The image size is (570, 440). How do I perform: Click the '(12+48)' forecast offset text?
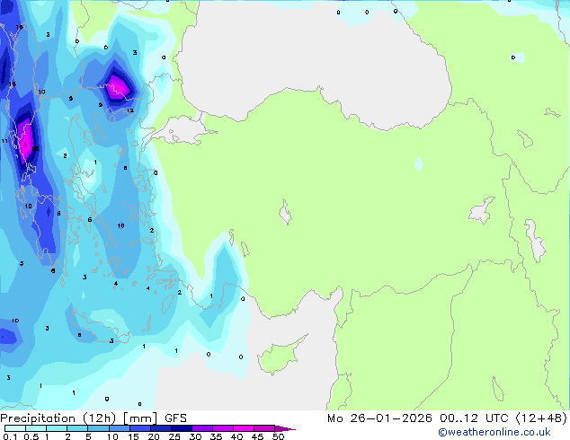point(541,418)
